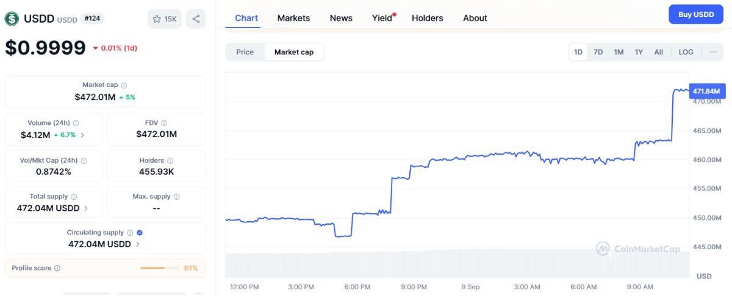Switch chart to Market cap view

pos(294,52)
